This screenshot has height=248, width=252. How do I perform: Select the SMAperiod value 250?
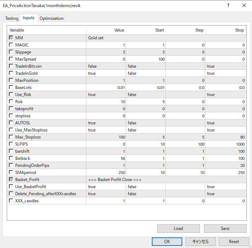coord(106,172)
